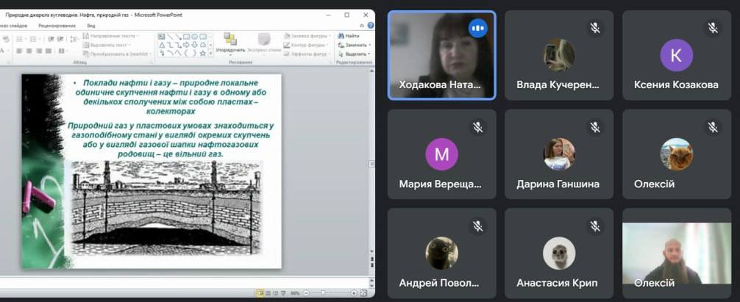This screenshot has height=302, width=740.
Task: Click Направление текста (Text Direction) button
Action: [x=112, y=35]
